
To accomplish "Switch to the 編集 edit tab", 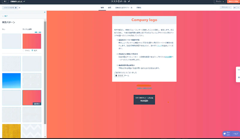I will pos(102,8).
